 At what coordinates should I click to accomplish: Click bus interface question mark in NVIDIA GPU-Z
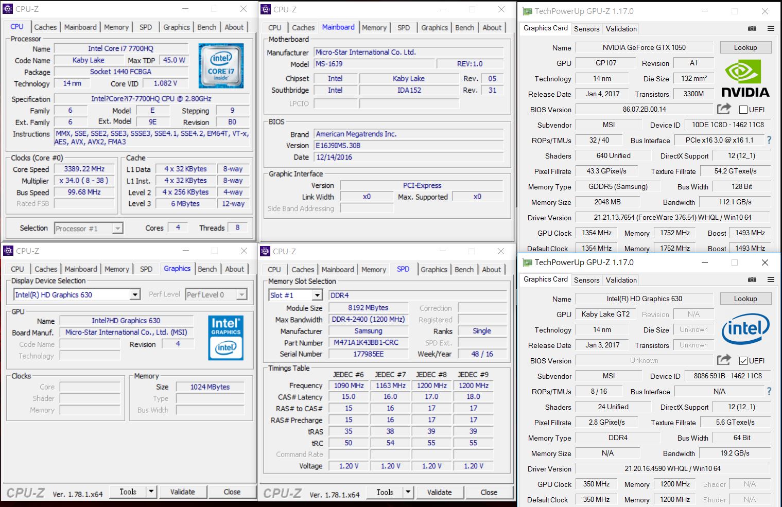(x=769, y=140)
